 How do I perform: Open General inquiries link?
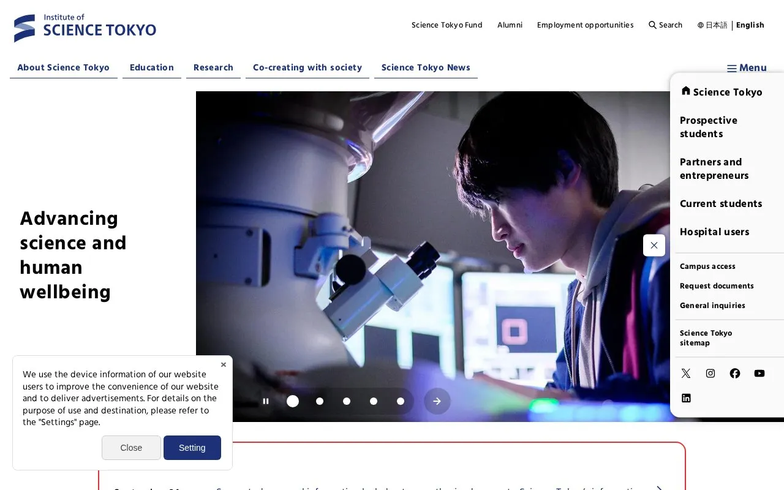(x=712, y=306)
